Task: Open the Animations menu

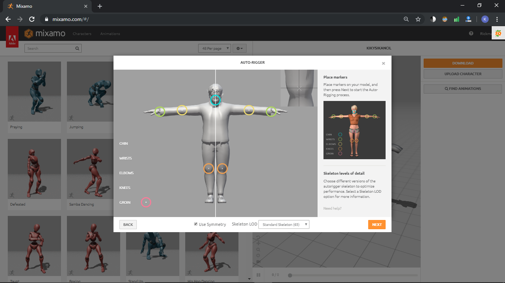Action: tap(110, 34)
